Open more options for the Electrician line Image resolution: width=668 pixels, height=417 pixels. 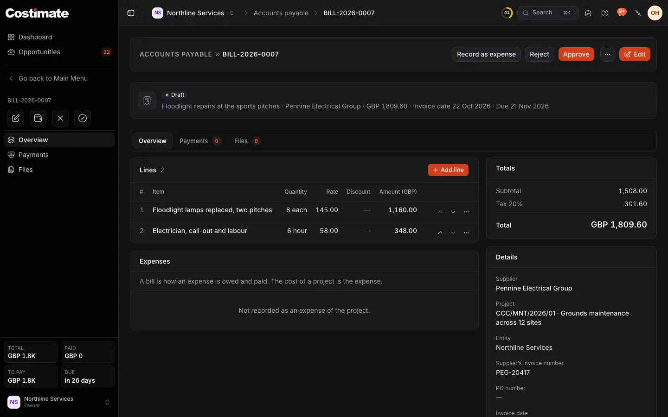[x=466, y=233]
